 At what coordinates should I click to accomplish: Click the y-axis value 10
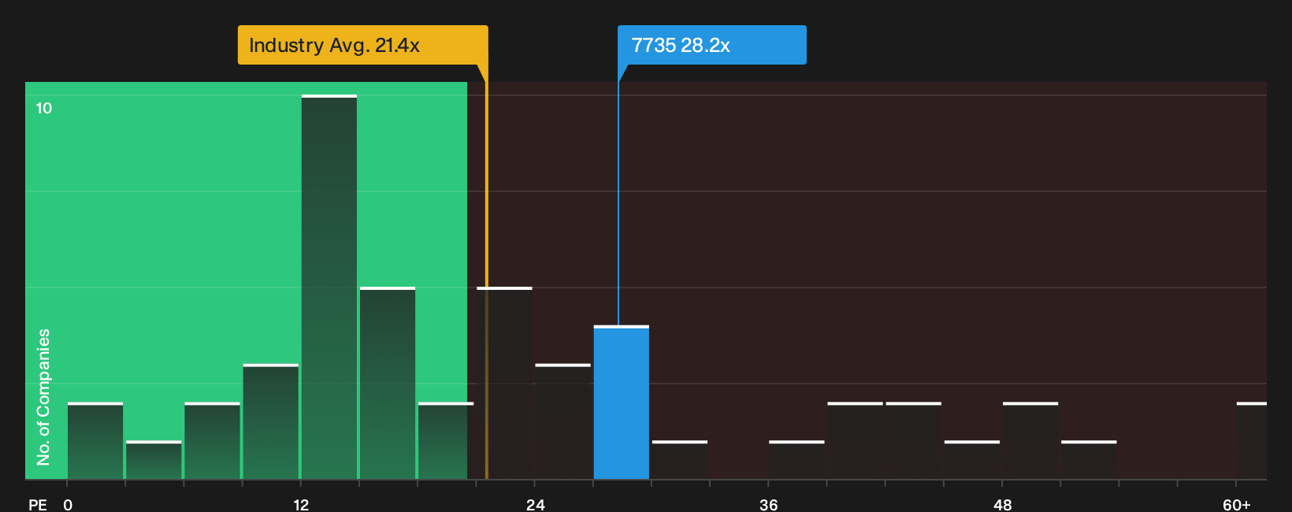tap(44, 108)
